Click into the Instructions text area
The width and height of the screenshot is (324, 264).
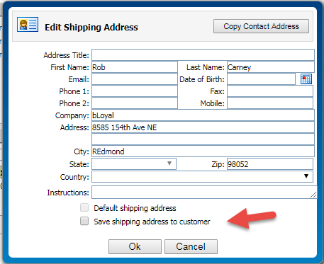tap(204, 192)
